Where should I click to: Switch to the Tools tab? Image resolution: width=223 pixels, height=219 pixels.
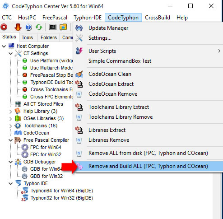[27, 37]
